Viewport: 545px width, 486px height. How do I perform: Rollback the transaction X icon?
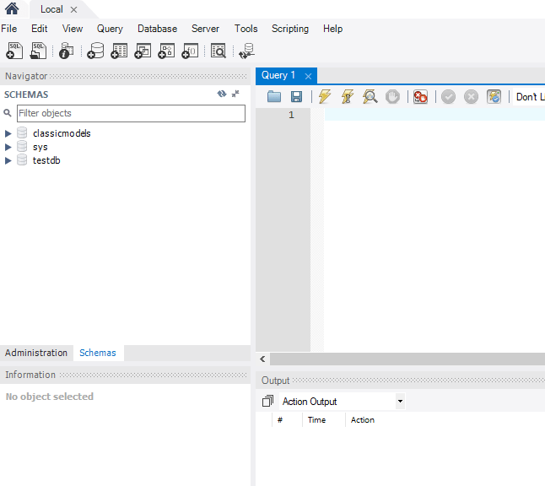click(x=471, y=97)
